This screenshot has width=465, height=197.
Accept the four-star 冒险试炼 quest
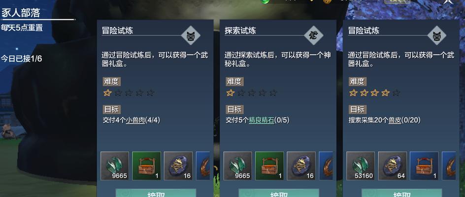pyautogui.click(x=402, y=193)
